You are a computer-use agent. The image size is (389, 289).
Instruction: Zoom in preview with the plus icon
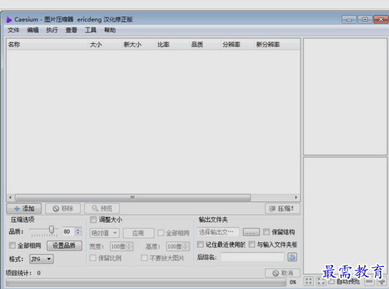point(381,282)
